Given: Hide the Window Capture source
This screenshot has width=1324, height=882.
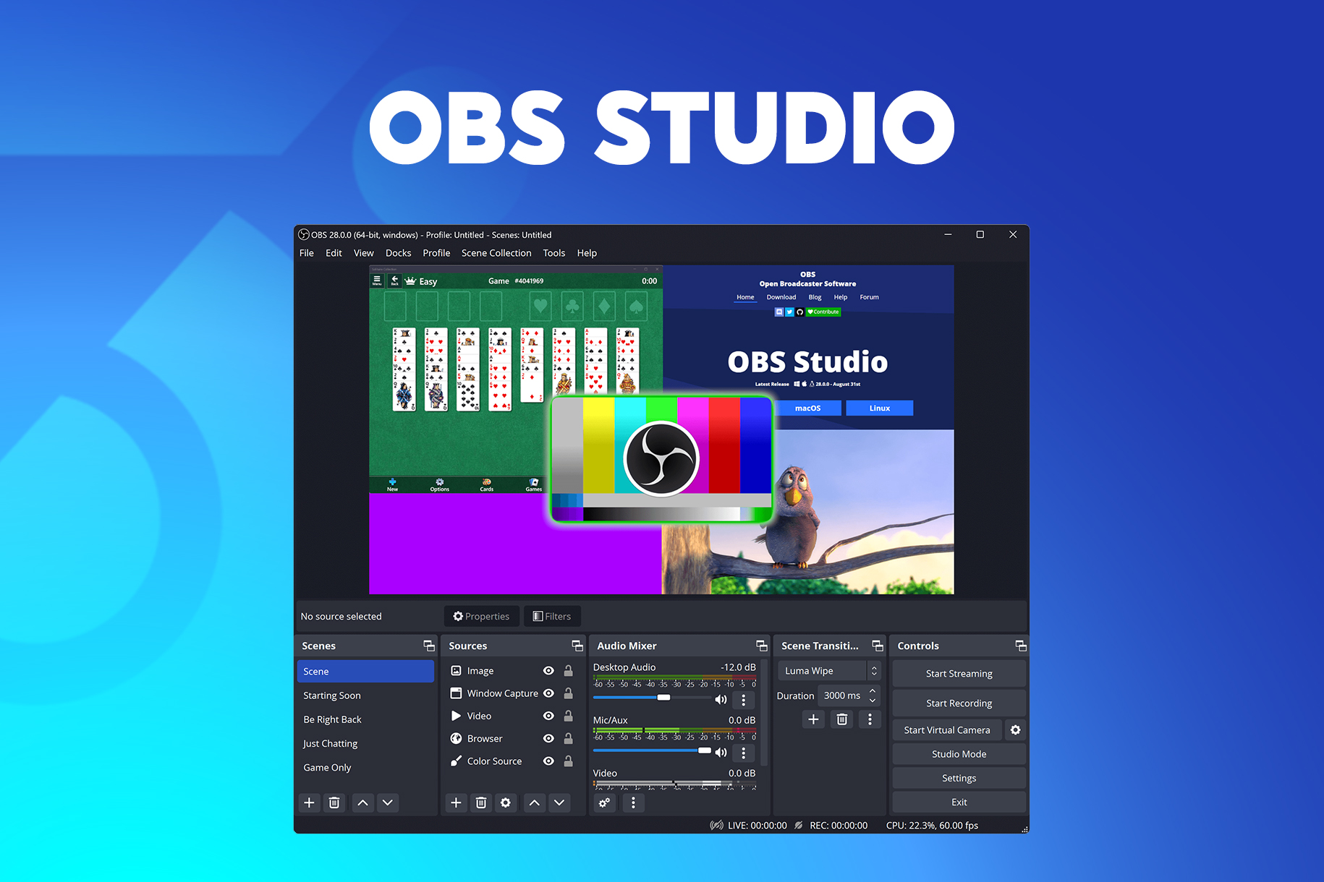Looking at the screenshot, I should tap(548, 693).
